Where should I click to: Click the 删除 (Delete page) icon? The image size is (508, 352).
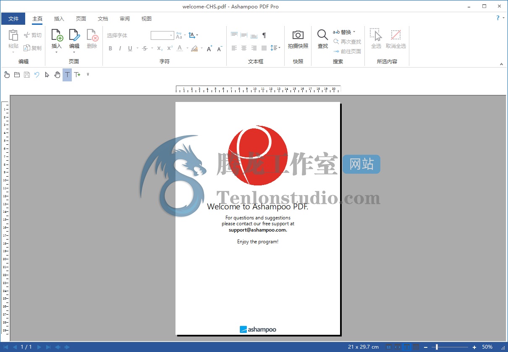[x=92, y=35]
